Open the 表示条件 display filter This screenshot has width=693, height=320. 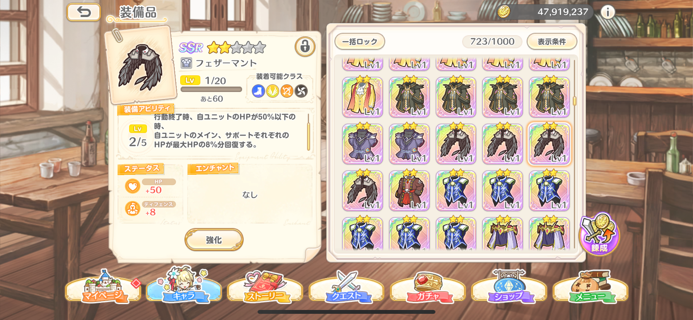point(552,42)
